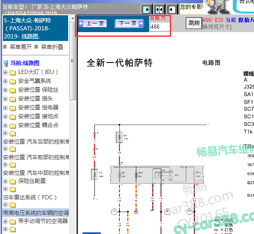254x234 pixels.
Task: Expand the 安装位置 接地点 tree node
Action: [x=5, y=117]
